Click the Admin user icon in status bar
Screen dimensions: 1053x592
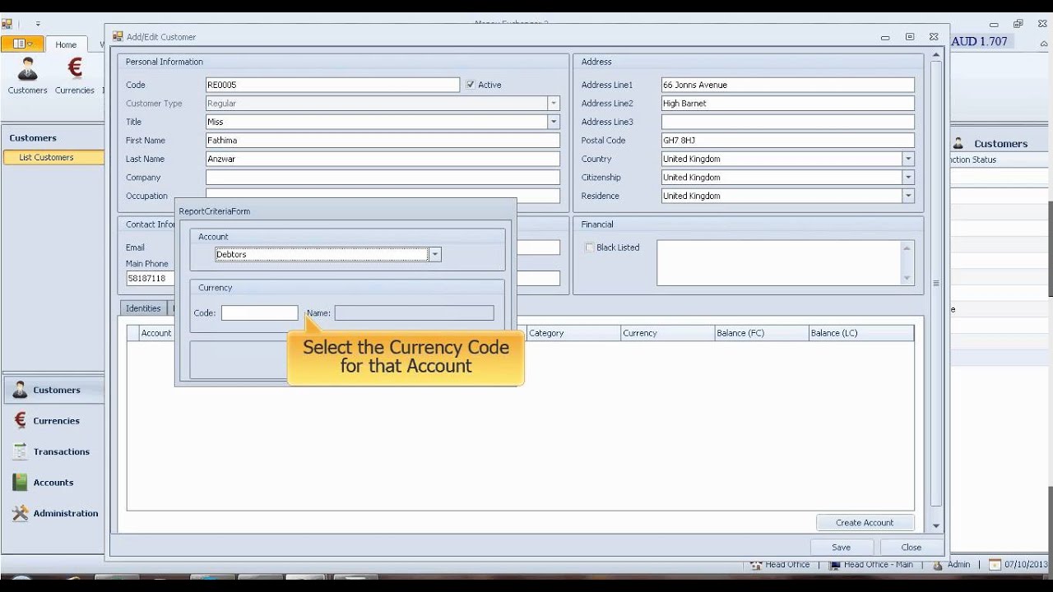coord(938,565)
